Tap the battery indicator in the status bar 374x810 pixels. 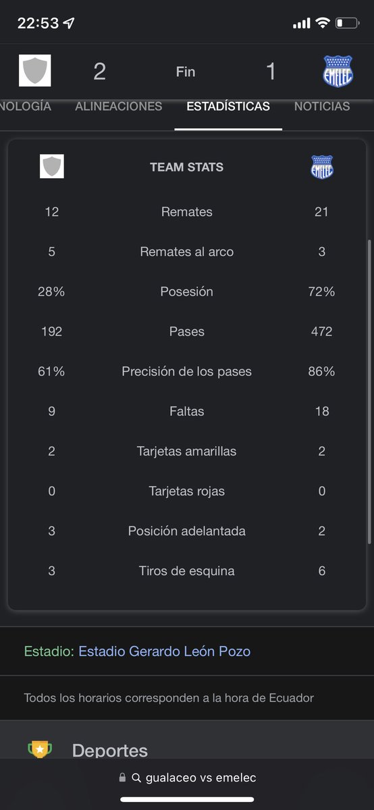pyautogui.click(x=347, y=23)
